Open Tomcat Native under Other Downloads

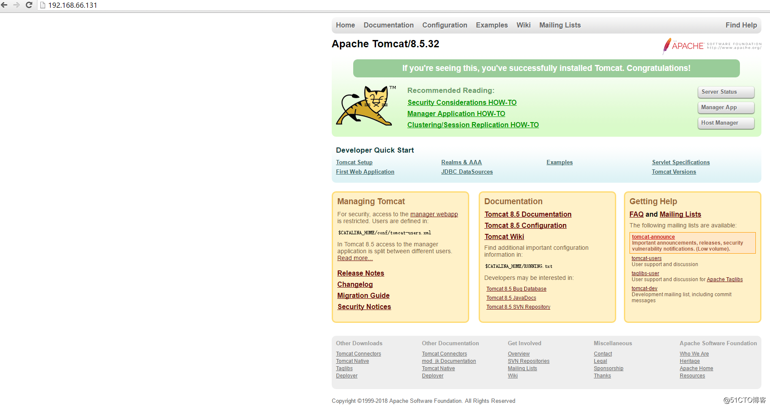point(352,361)
